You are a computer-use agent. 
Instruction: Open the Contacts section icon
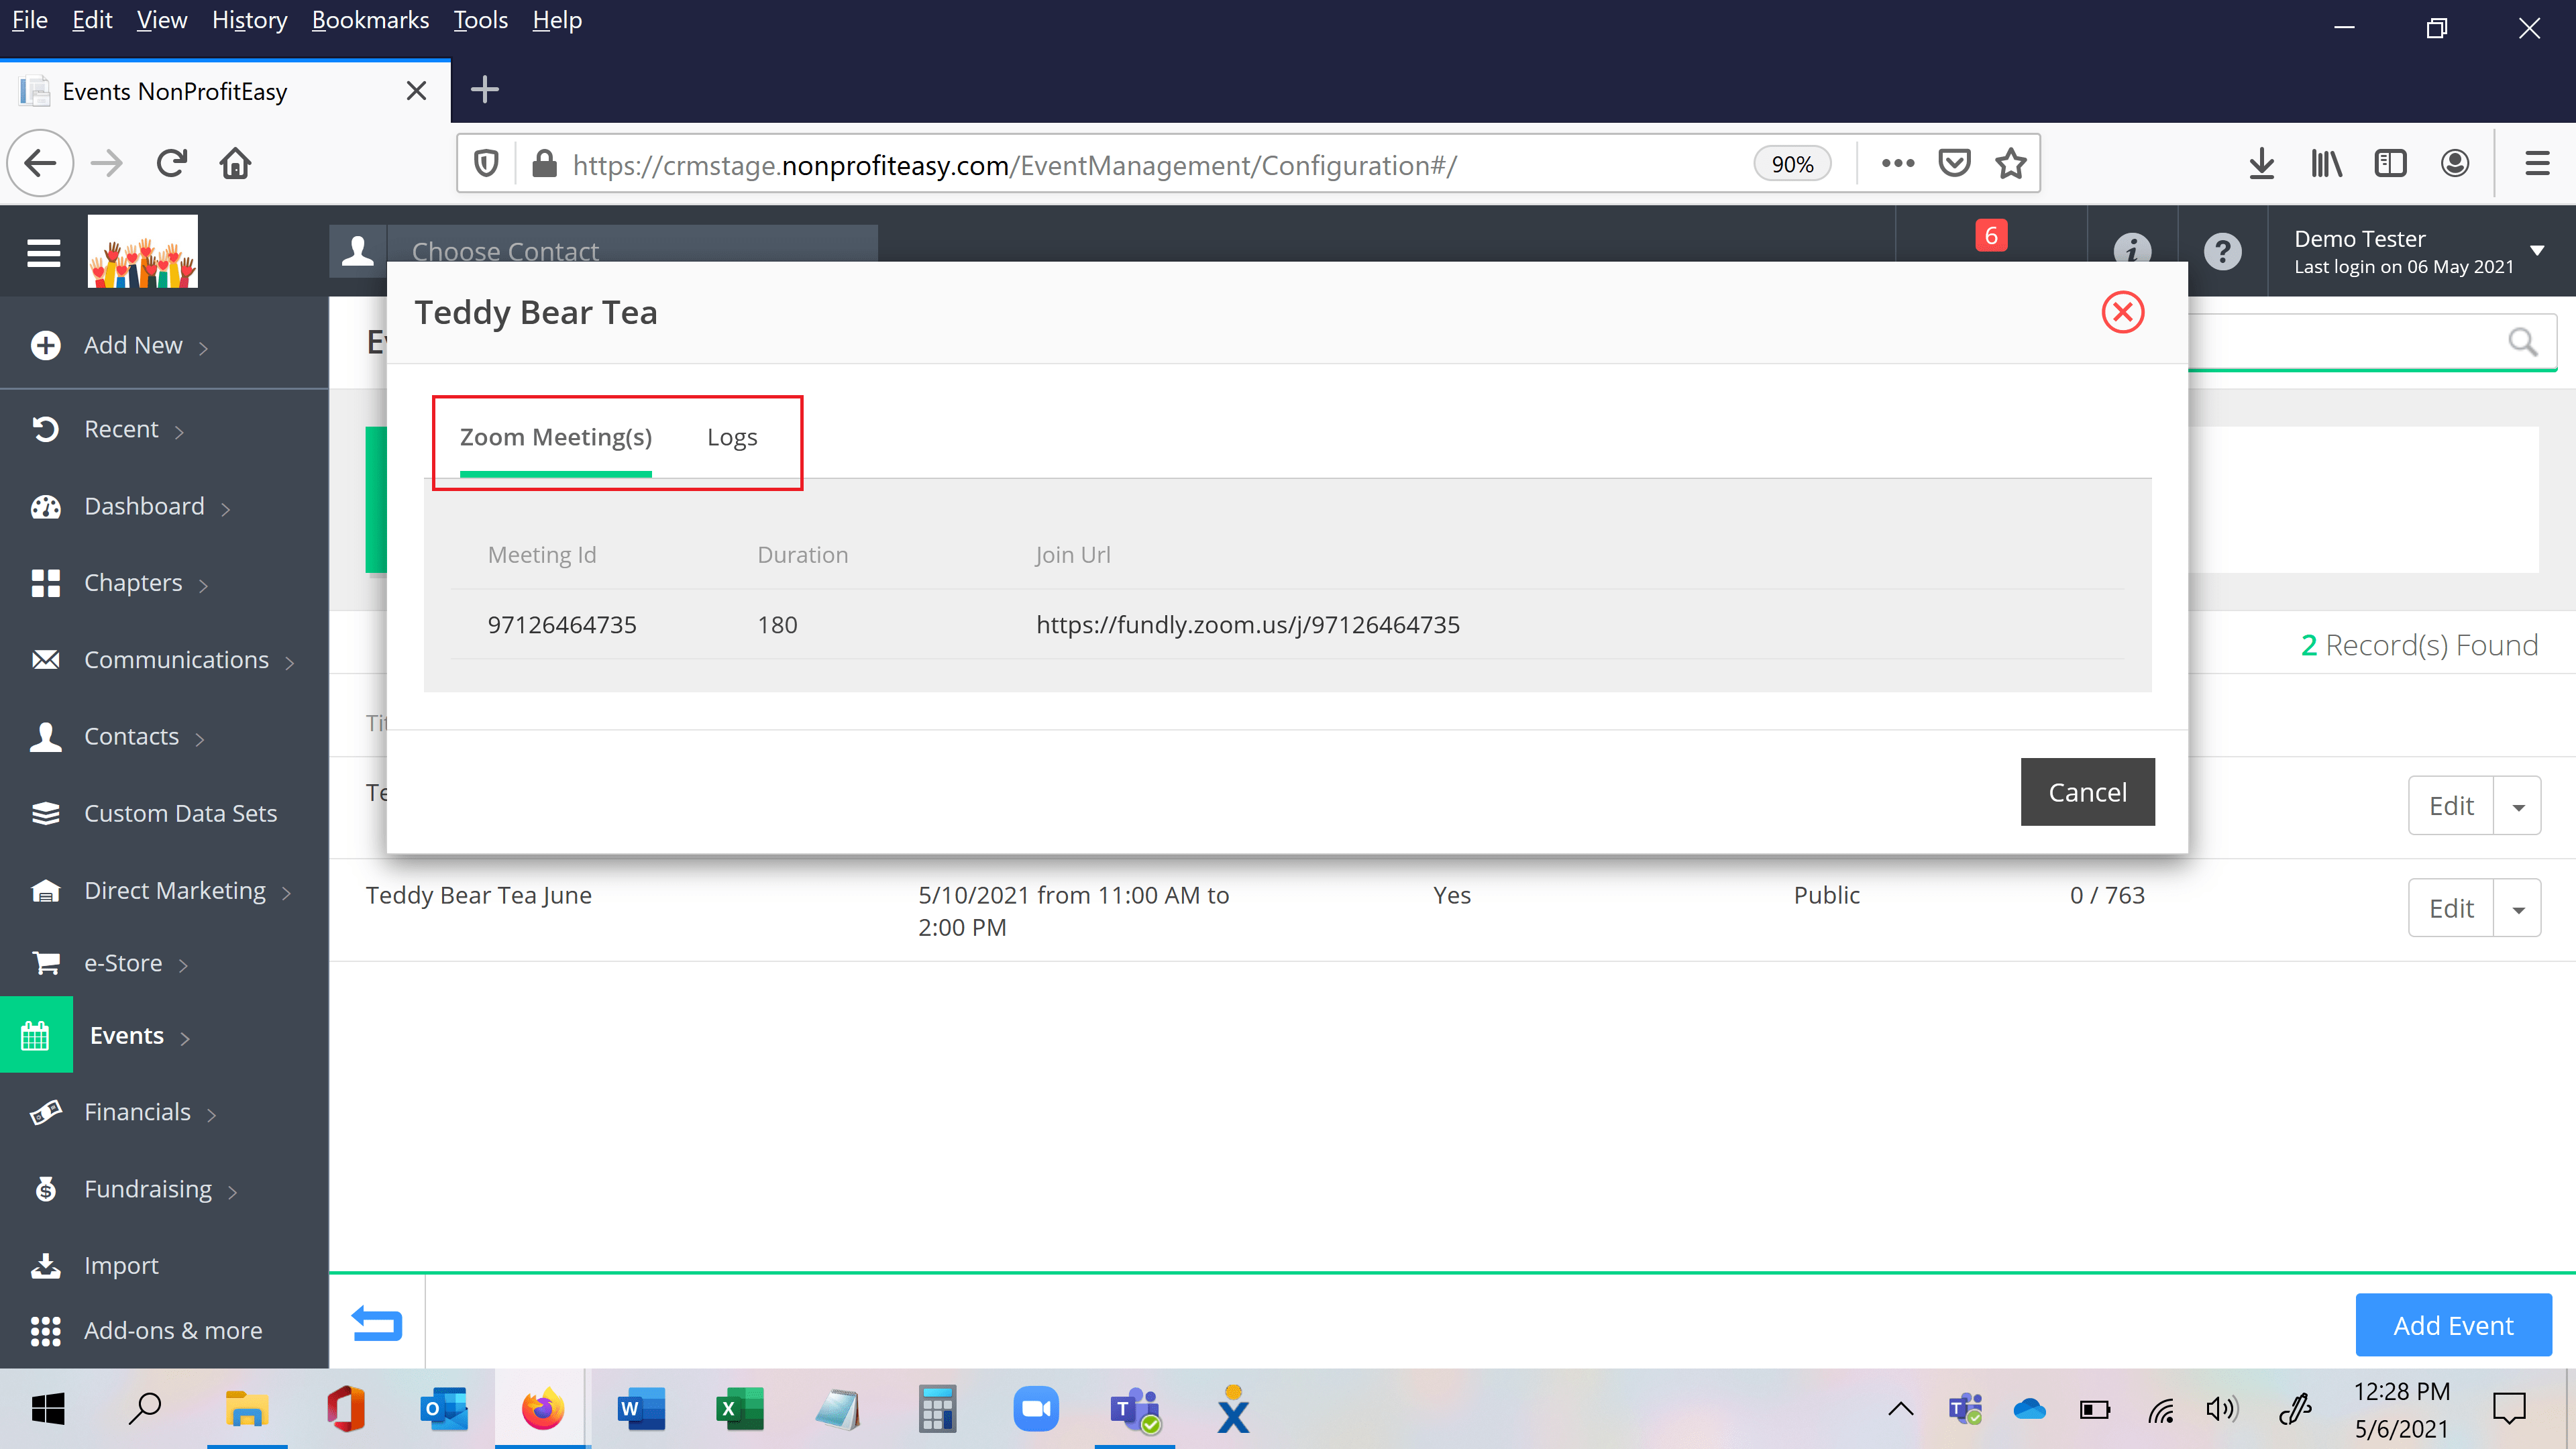(46, 736)
